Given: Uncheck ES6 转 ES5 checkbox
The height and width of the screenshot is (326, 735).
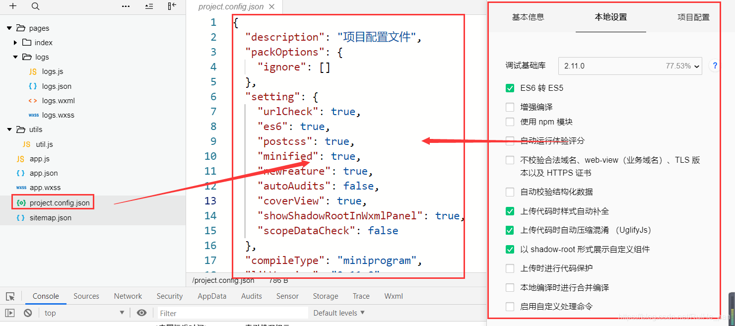Looking at the screenshot, I should point(510,88).
